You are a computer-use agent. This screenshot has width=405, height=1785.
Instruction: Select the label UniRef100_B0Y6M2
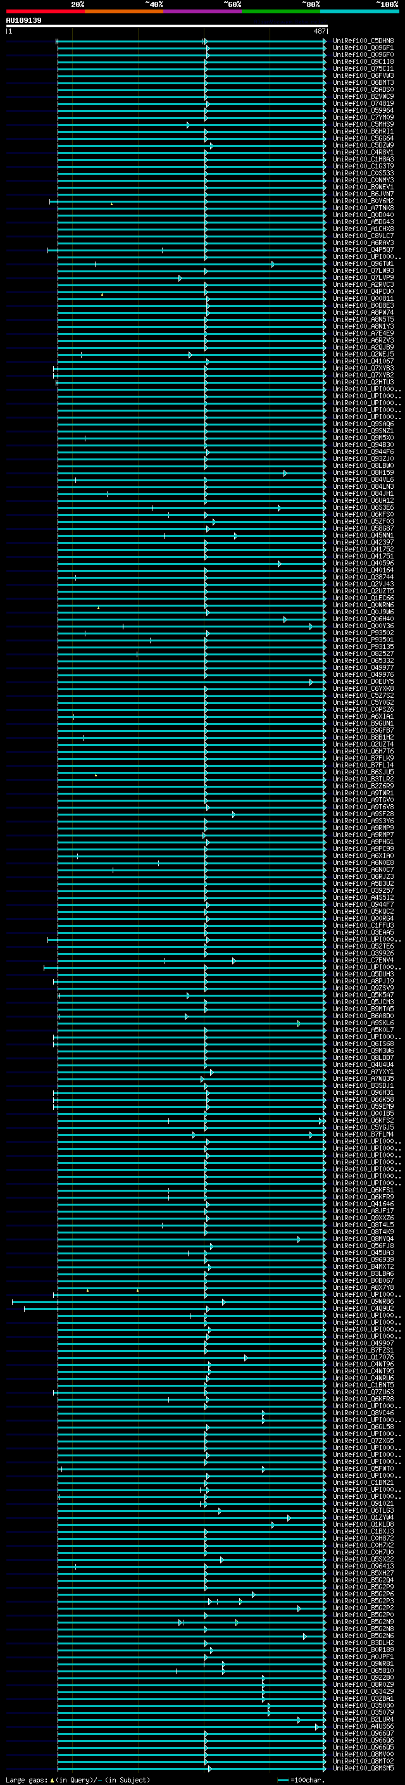(363, 201)
